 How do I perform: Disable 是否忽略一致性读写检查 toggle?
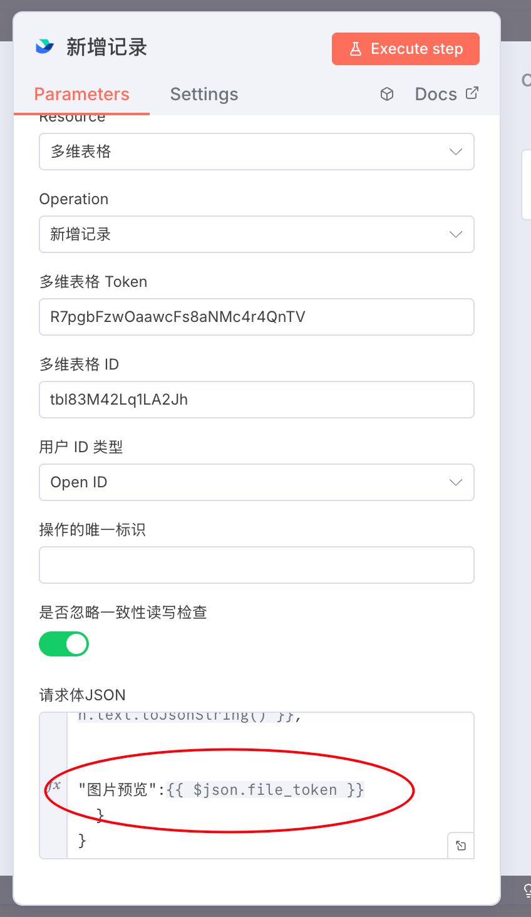63,644
